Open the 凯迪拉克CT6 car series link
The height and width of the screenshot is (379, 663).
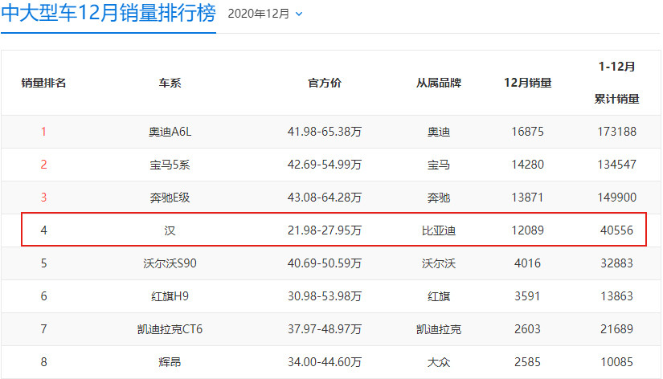click(170, 329)
